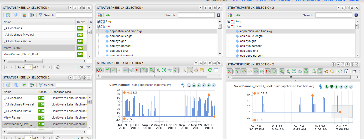Toggle the comment bubble button in right chart toolbar
Viewport: 364px width, 139px height.
tap(274, 71)
